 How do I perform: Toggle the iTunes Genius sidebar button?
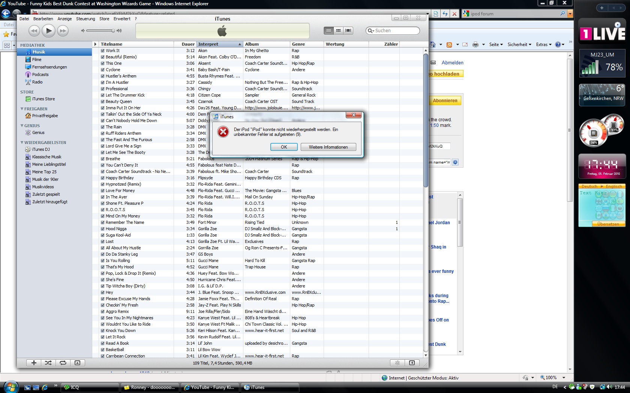tap(412, 363)
